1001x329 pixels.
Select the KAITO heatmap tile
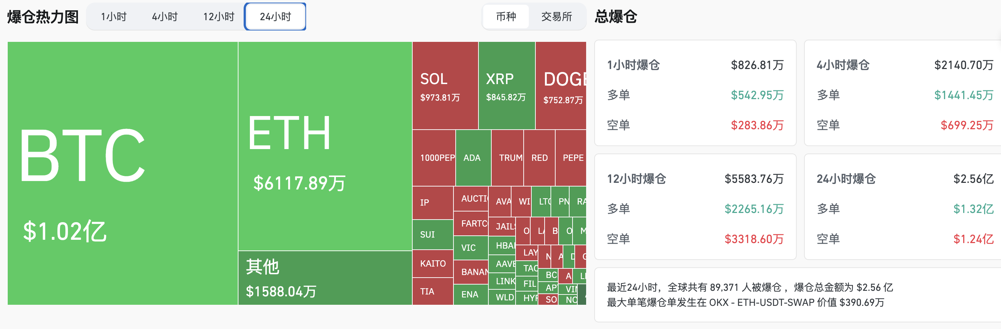point(433,263)
